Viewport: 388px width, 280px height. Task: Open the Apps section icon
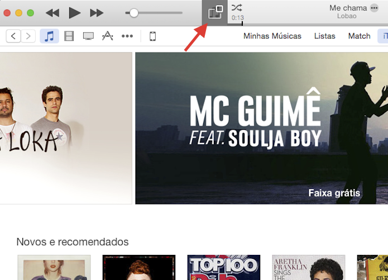click(x=108, y=36)
